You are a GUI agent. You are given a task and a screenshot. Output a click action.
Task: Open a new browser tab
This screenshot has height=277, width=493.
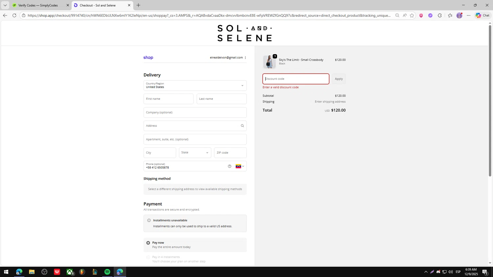click(138, 5)
